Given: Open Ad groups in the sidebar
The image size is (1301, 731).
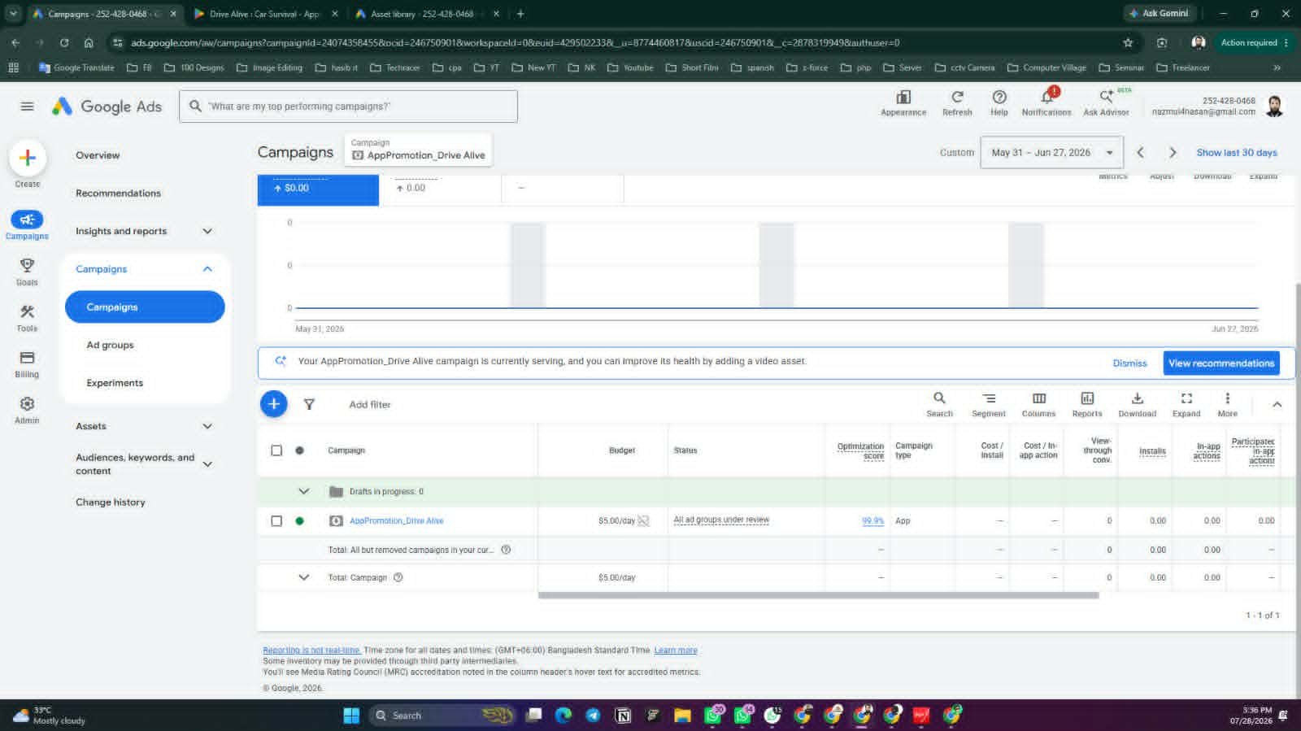Looking at the screenshot, I should click(x=110, y=345).
